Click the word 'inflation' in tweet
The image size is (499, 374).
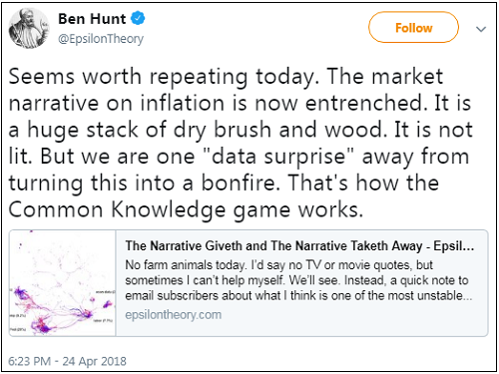pos(182,103)
